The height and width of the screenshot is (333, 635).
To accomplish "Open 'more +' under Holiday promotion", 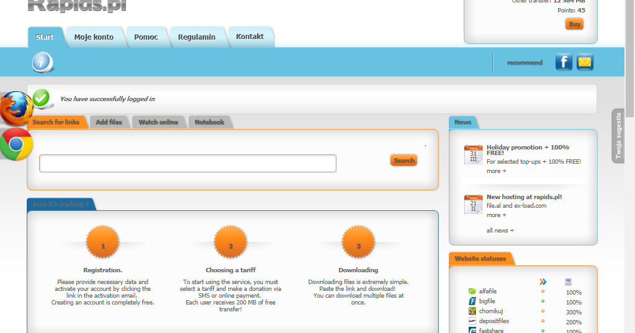I will point(497,171).
